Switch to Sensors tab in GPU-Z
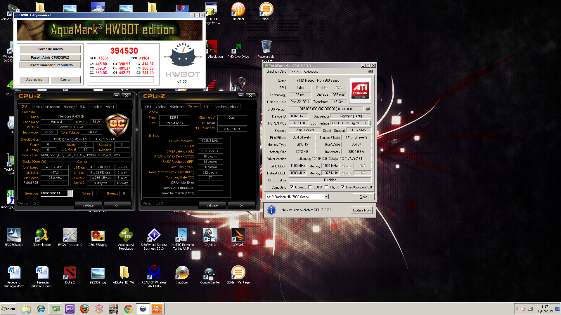The width and height of the screenshot is (561, 315). [295, 72]
